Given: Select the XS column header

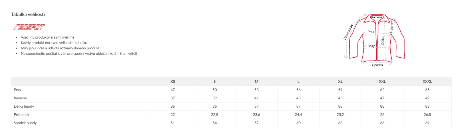Looking at the screenshot, I should (173, 81).
